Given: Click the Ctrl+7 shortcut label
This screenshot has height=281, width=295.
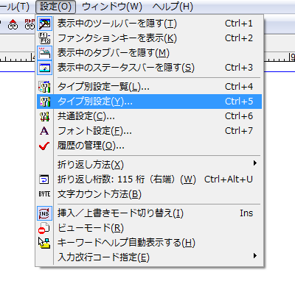Looking at the screenshot, I should pos(239,131).
